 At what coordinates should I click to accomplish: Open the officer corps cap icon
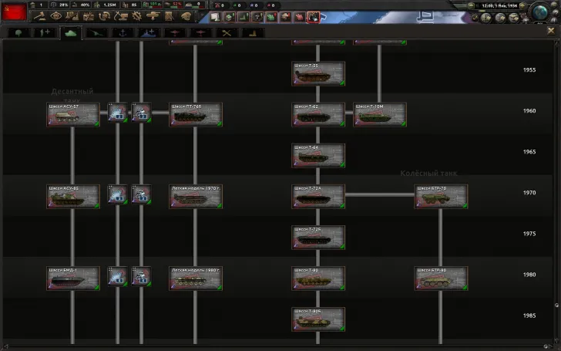coord(186,16)
